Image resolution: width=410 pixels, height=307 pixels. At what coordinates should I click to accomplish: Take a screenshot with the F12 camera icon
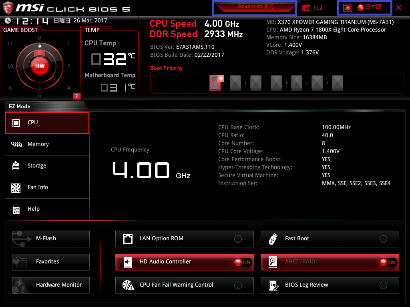[305, 8]
